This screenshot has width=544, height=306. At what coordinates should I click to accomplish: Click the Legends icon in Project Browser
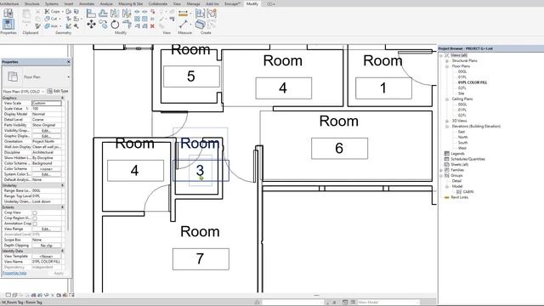(447, 153)
